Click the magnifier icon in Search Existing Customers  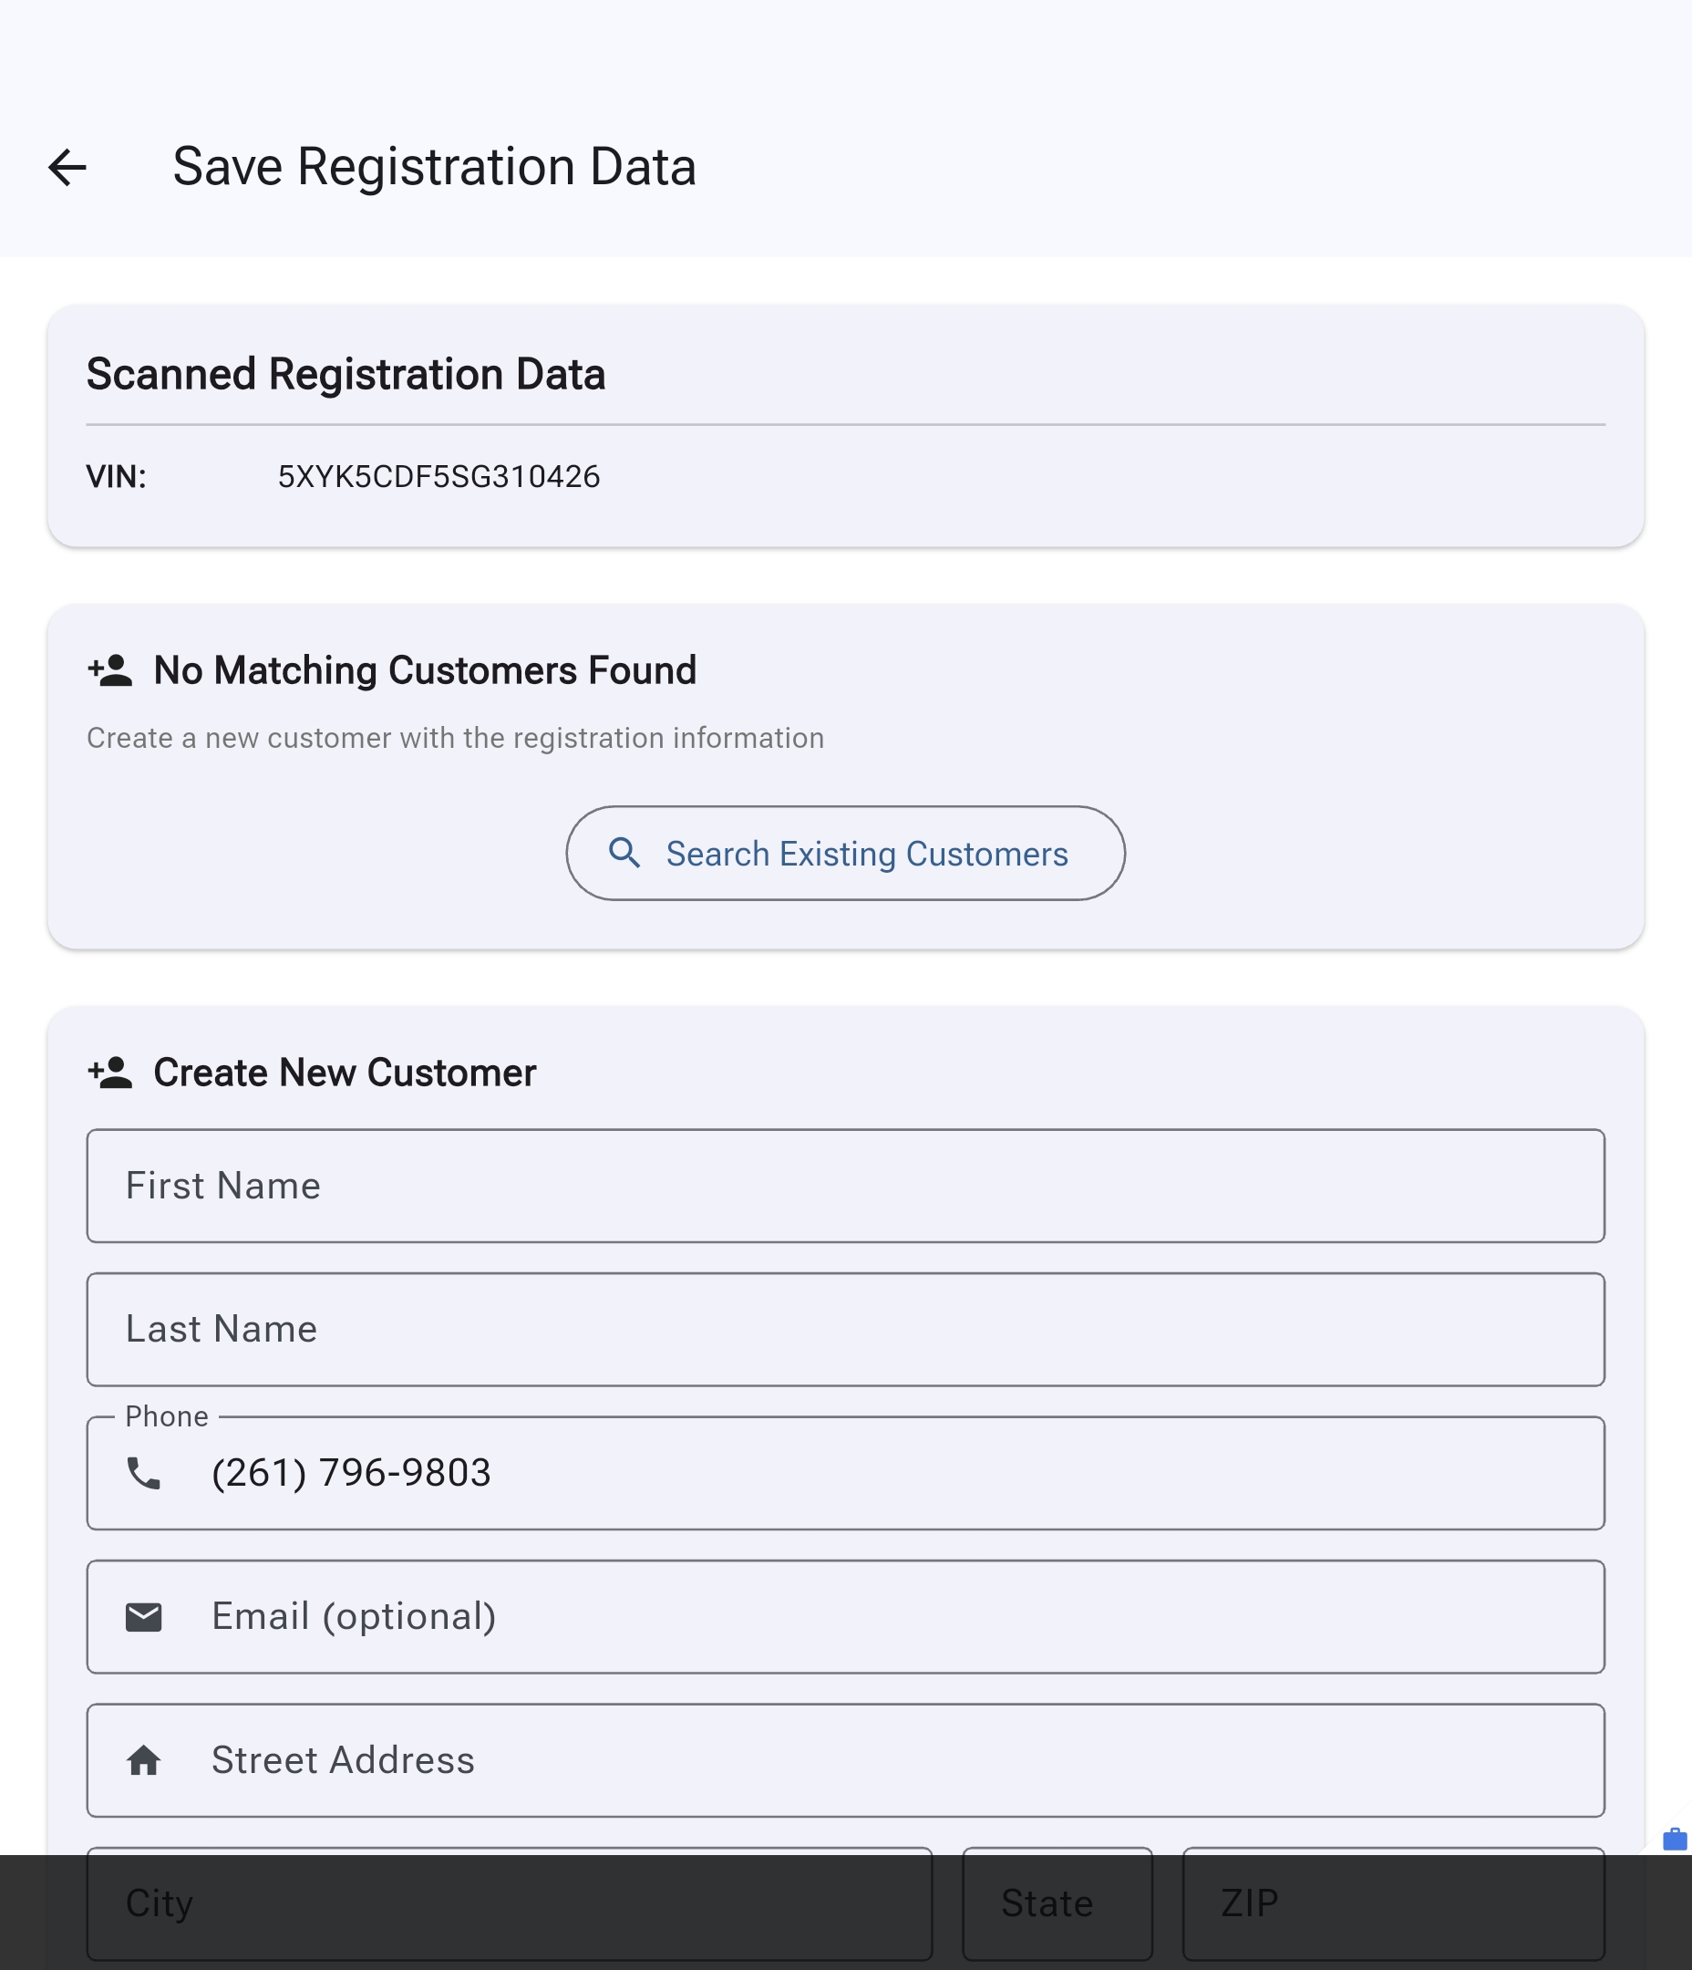626,853
